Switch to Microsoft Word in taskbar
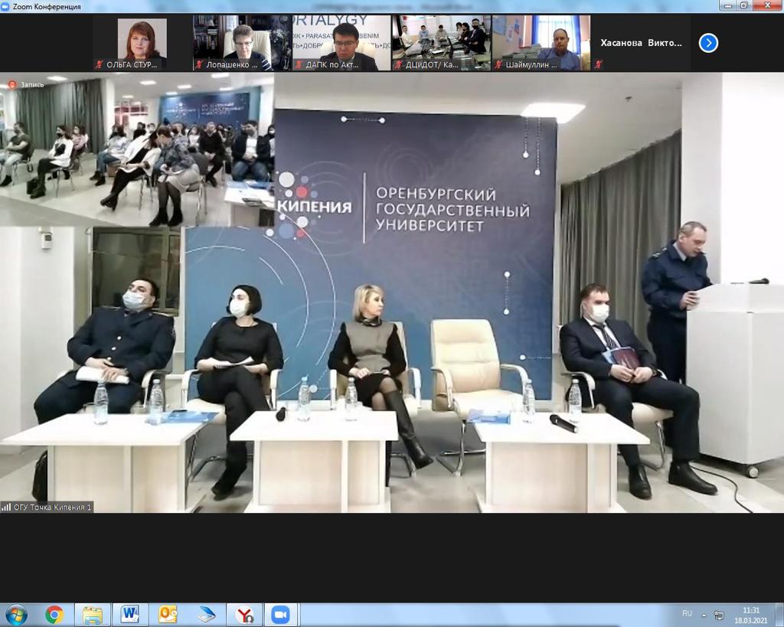The height and width of the screenshot is (627, 784). 130,615
